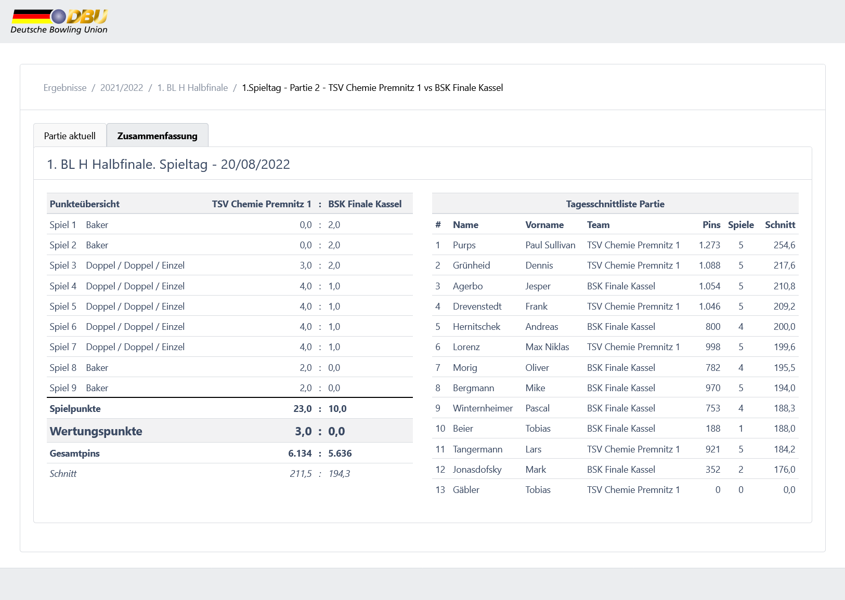Click the Punkteübersicht table header
845x600 pixels.
(85, 204)
